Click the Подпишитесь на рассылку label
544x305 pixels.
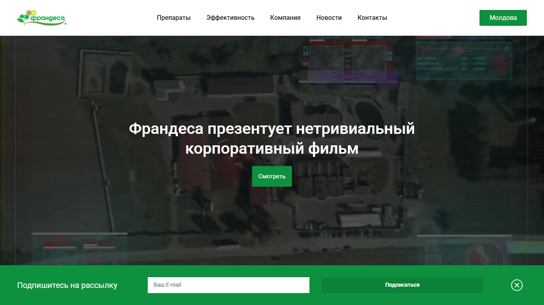coord(67,285)
